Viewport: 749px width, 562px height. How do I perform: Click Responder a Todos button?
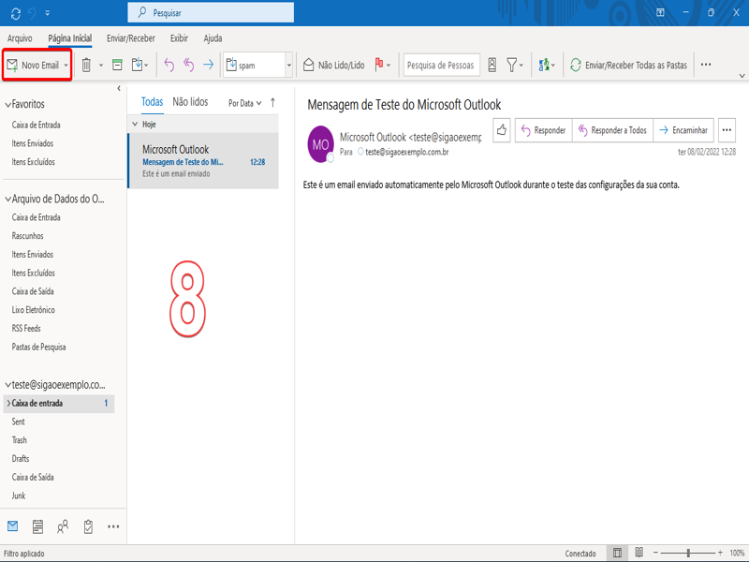(612, 130)
